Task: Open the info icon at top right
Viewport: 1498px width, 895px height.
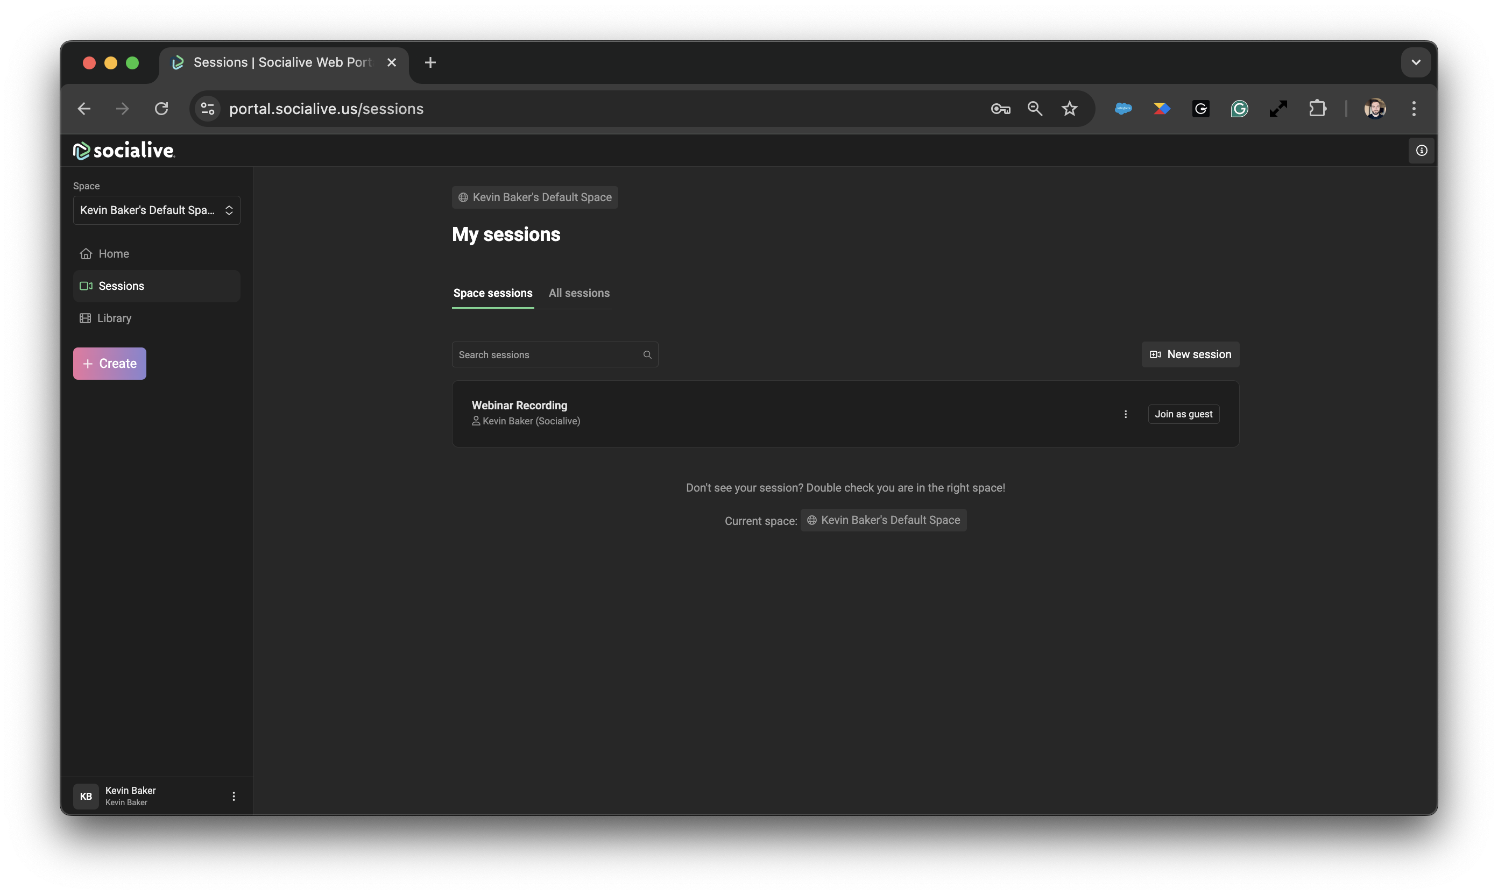Action: (1422, 150)
